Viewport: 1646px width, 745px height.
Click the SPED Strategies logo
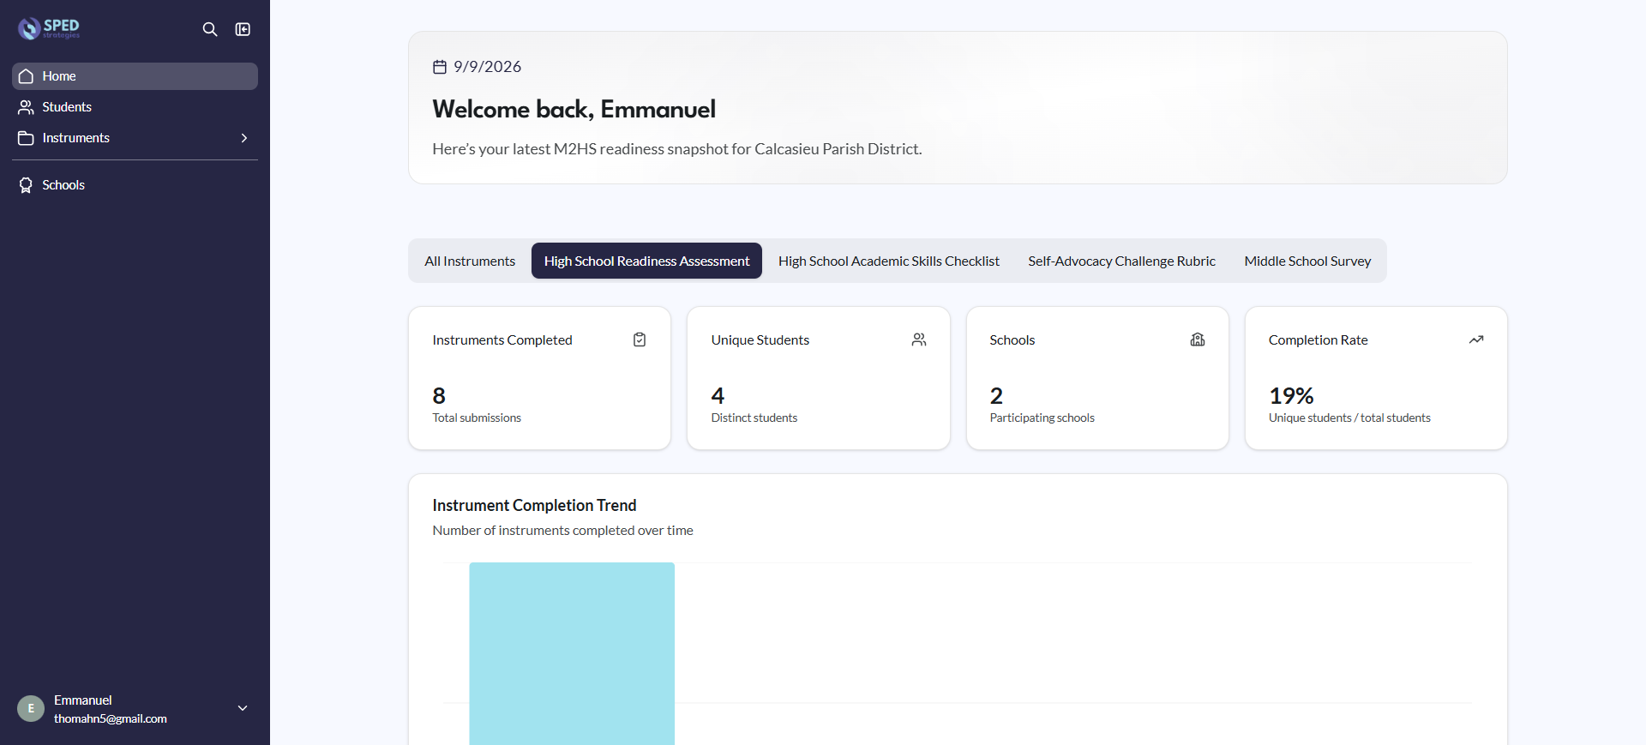point(49,28)
